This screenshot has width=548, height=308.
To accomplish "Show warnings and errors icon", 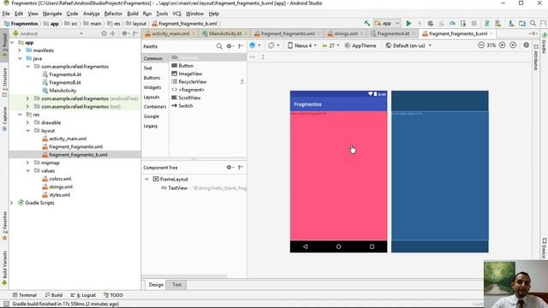I will click(526, 45).
